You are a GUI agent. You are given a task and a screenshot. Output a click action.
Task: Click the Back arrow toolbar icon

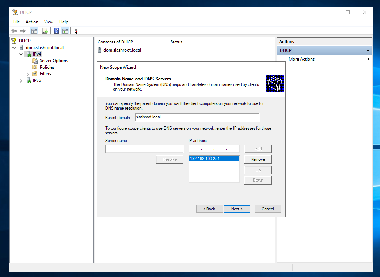[14, 31]
